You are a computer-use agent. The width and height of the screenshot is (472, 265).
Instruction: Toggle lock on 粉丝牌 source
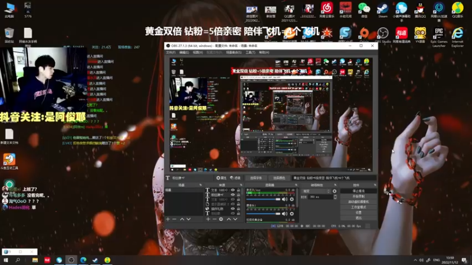click(x=238, y=195)
